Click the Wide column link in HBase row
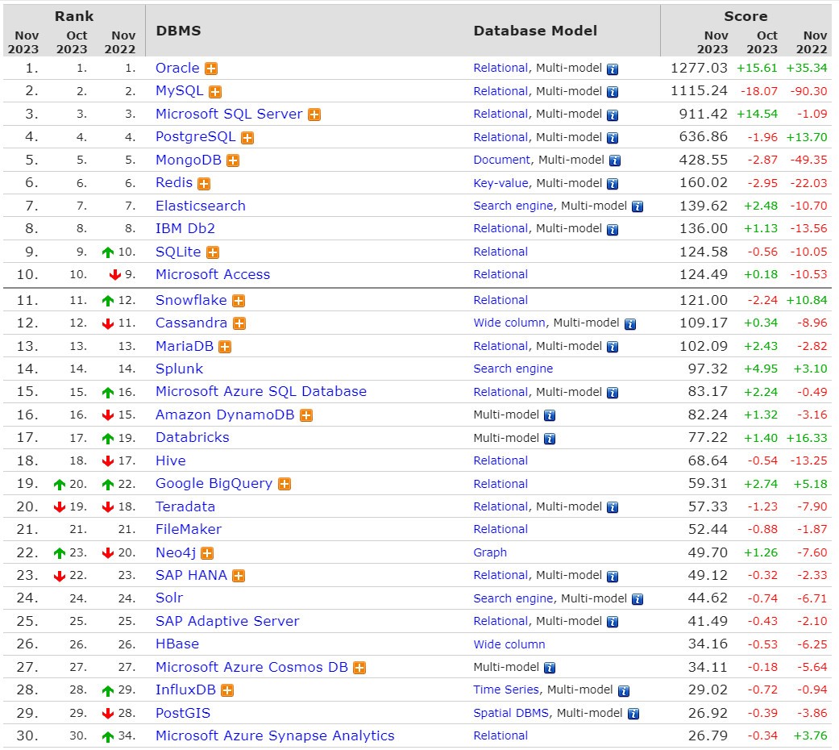The width and height of the screenshot is (839, 750). click(x=509, y=644)
